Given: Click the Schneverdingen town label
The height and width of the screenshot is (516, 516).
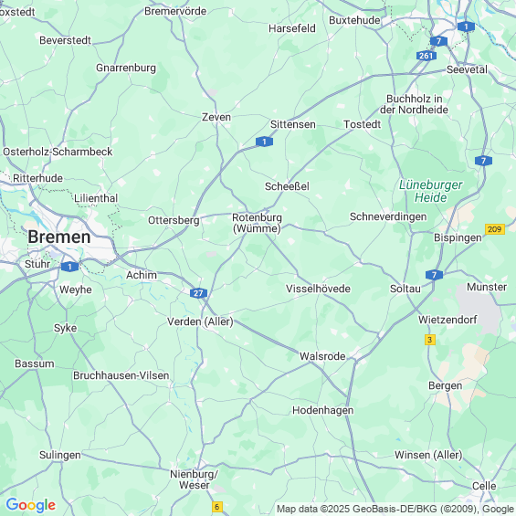Looking at the screenshot, I should pos(388,216).
